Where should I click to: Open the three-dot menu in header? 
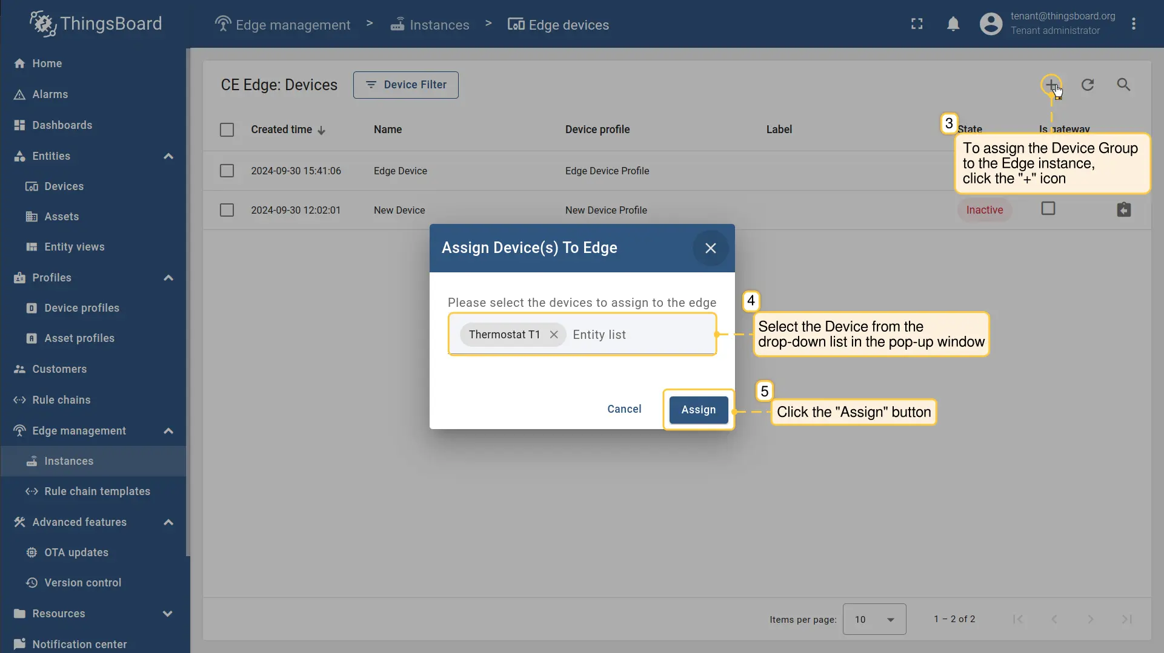point(1133,24)
